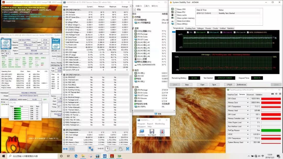
Task: Switch to Cooling Fans tab in AIDA64
Action: (x=190, y=28)
